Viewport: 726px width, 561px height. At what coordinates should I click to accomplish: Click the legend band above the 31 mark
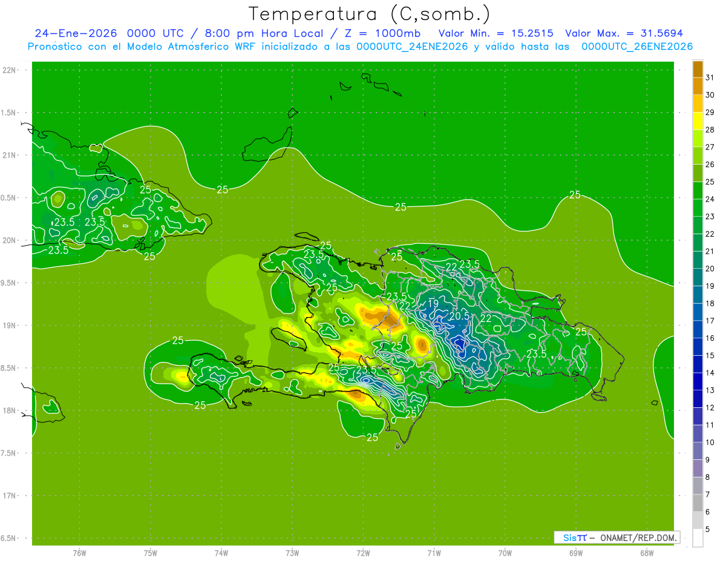click(698, 69)
